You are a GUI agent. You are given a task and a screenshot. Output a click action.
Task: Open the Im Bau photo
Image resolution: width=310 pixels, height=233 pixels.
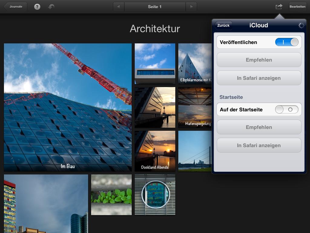[68, 107]
